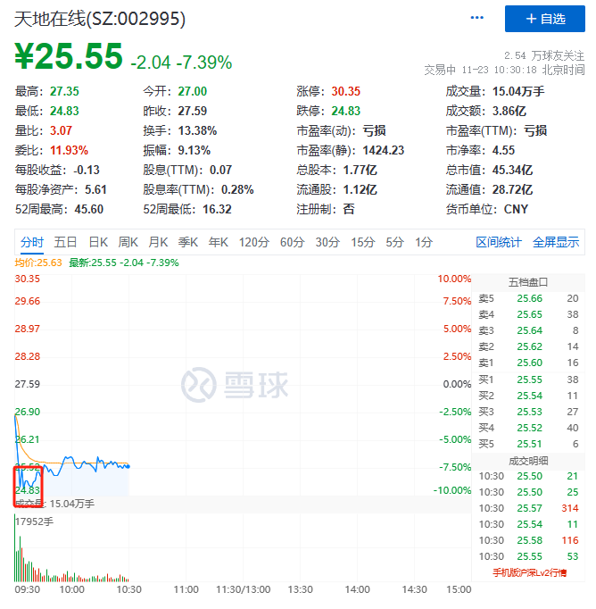
Task: Select the 买1 order row at 25.55
Action: coord(528,380)
